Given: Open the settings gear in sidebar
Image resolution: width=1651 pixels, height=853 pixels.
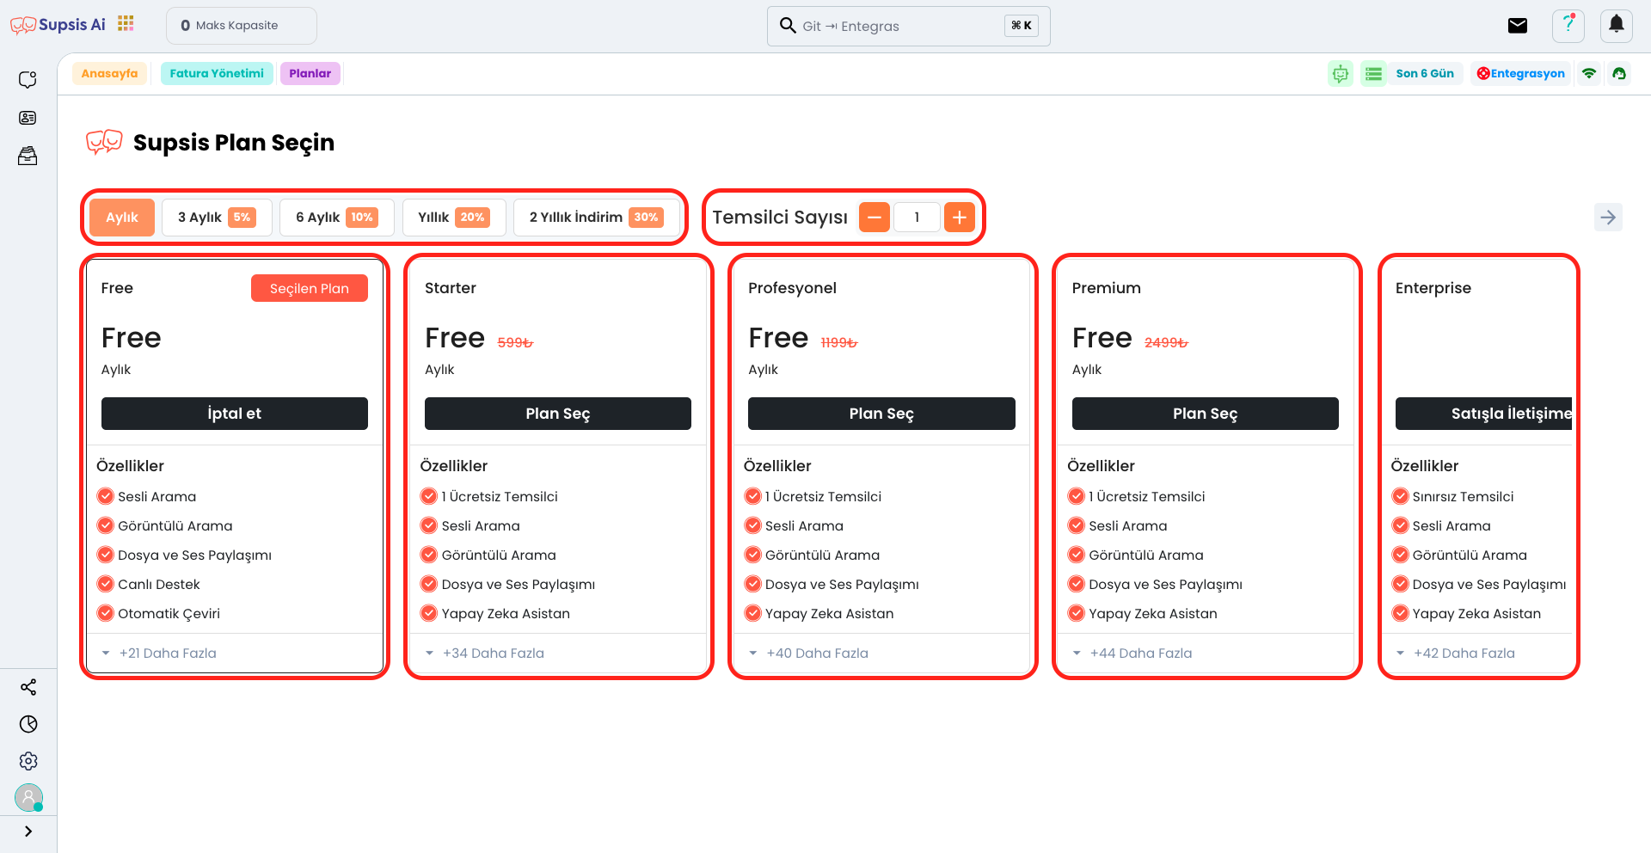Looking at the screenshot, I should (x=28, y=761).
